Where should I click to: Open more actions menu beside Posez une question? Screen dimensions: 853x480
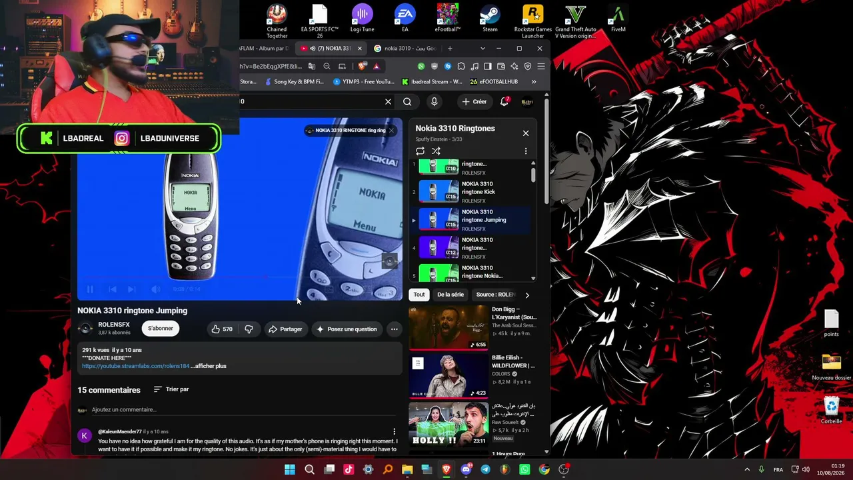coord(394,329)
